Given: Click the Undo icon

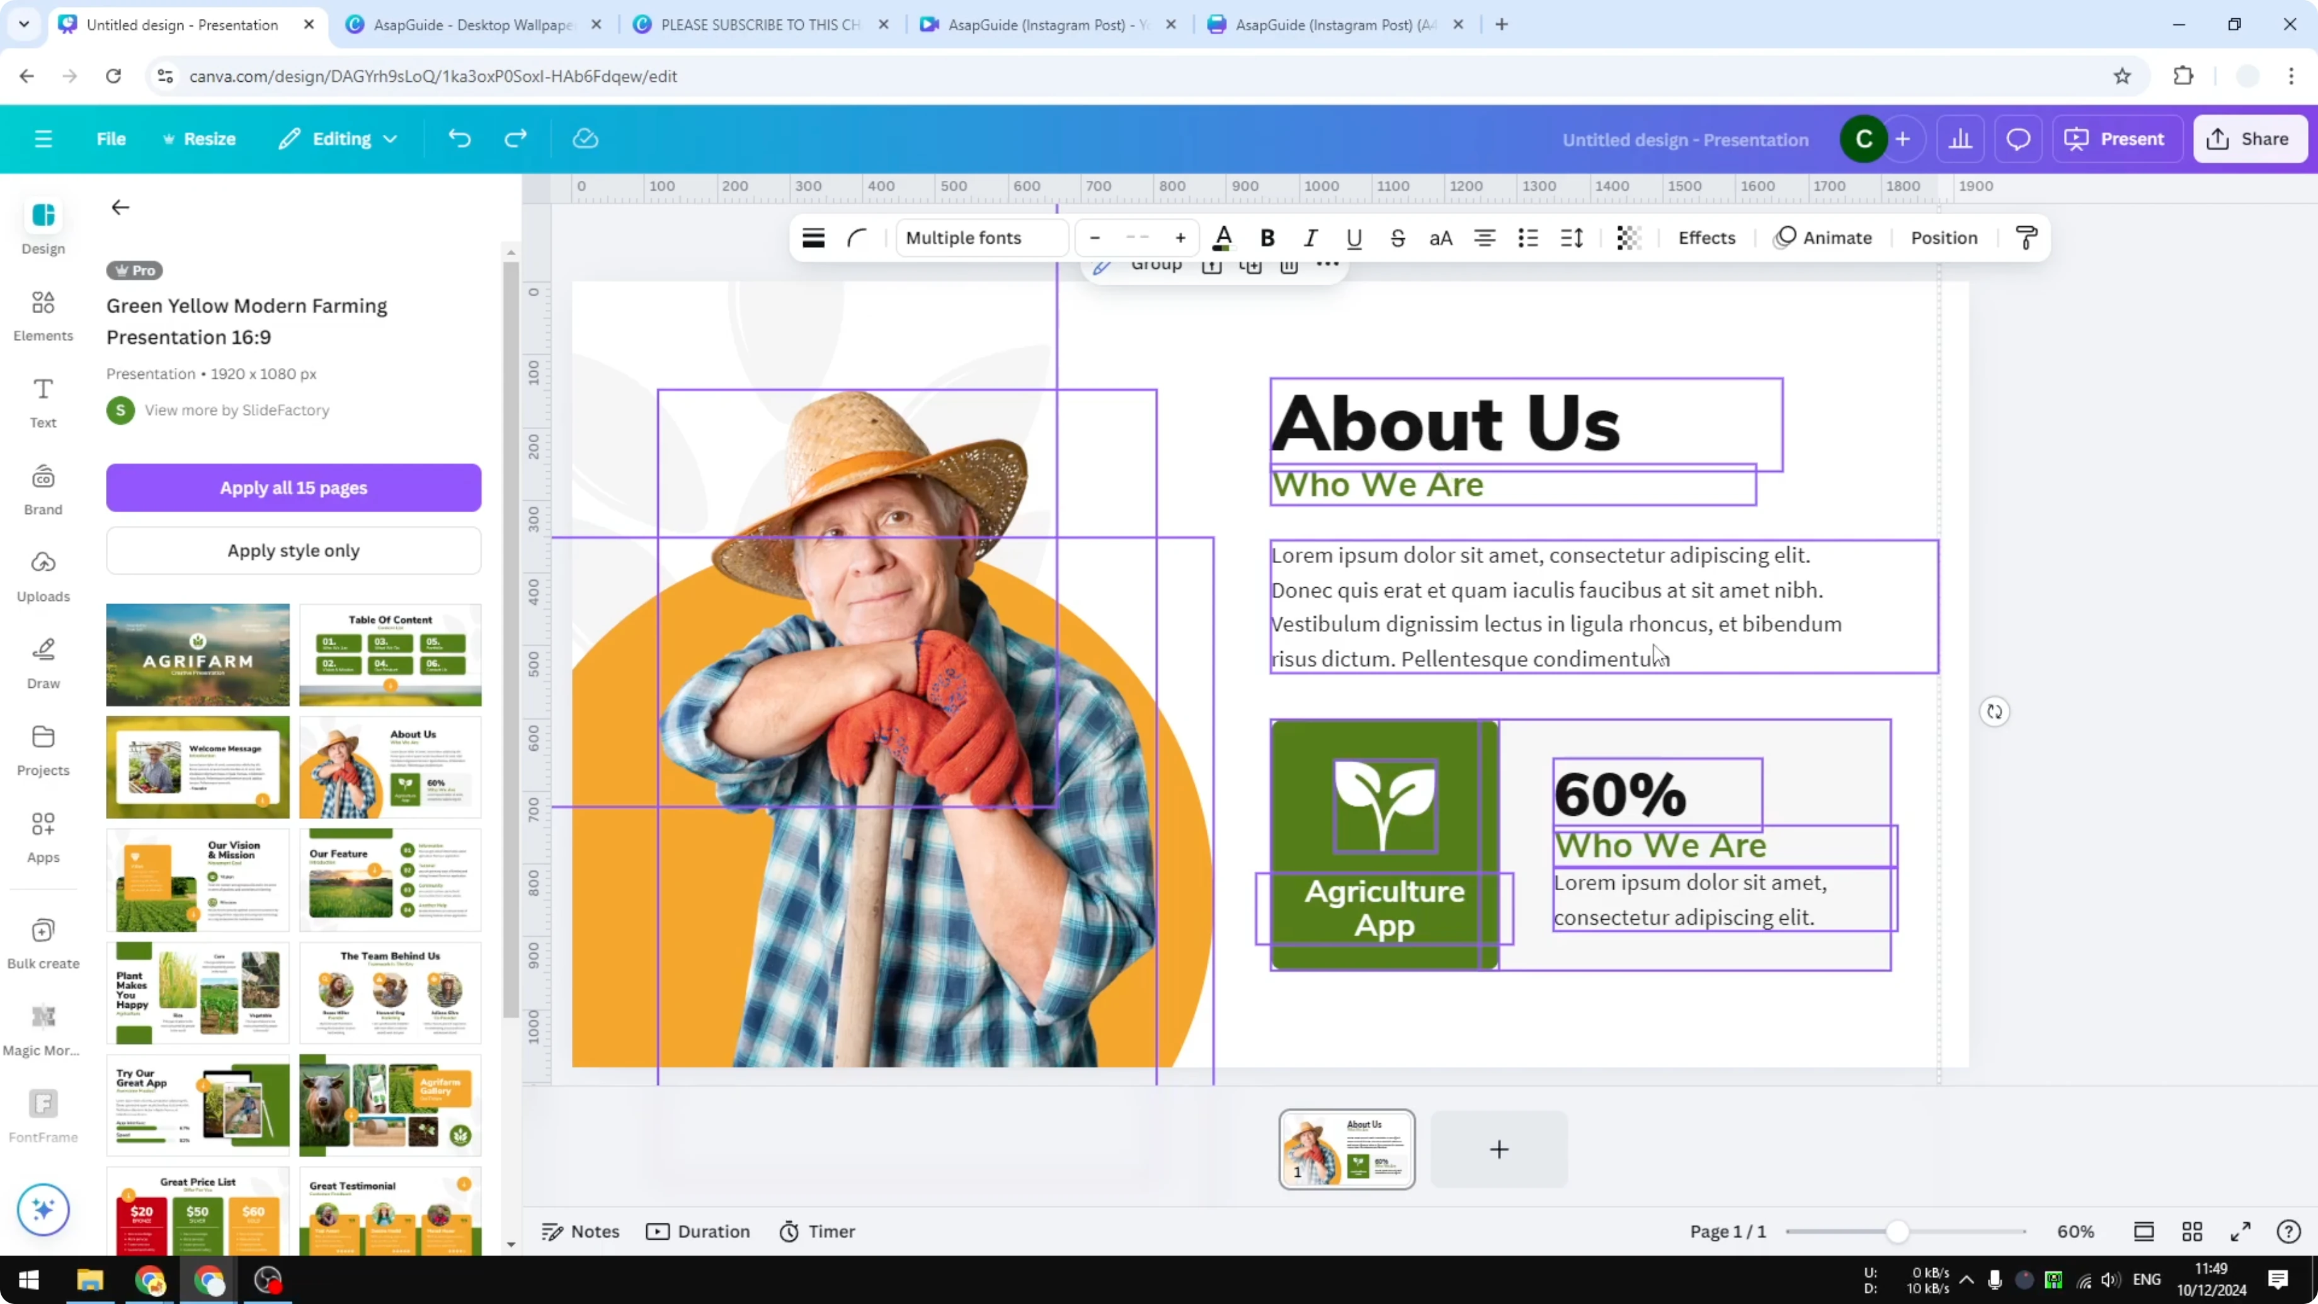Looking at the screenshot, I should pos(459,138).
